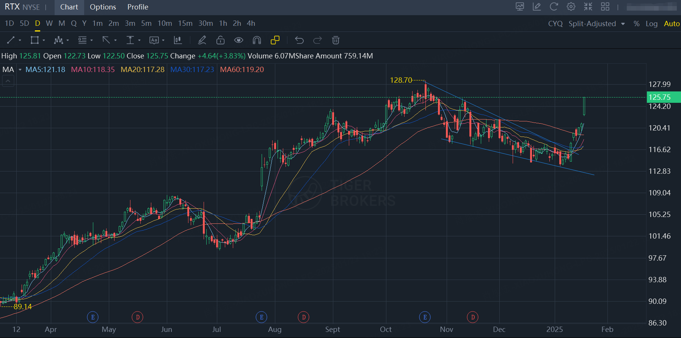681x338 pixels.
Task: Toggle Log scale mode
Action: tap(652, 24)
